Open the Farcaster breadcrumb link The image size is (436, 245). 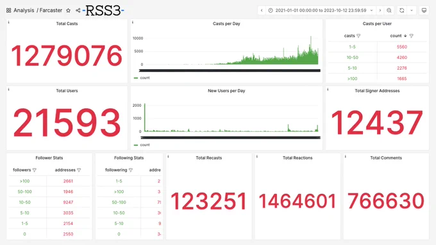pos(51,10)
